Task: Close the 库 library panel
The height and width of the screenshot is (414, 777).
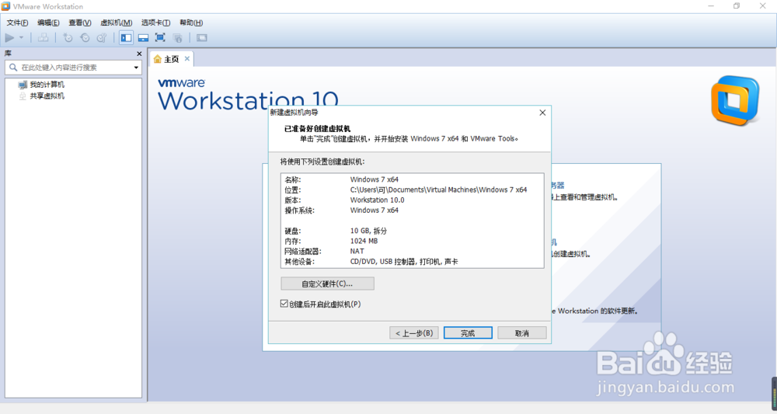Action: point(139,54)
